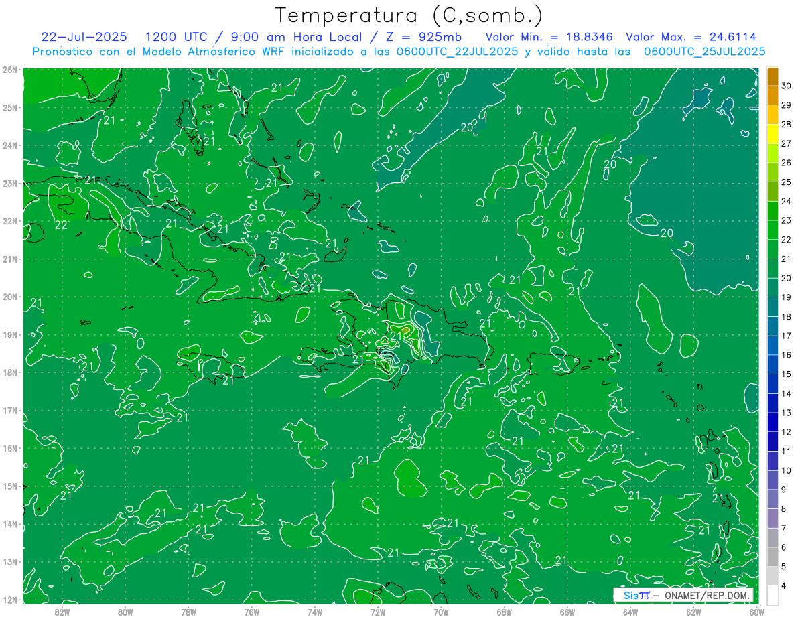Select valid-until time '0600UTC_25JUL2025'

pyautogui.click(x=704, y=51)
